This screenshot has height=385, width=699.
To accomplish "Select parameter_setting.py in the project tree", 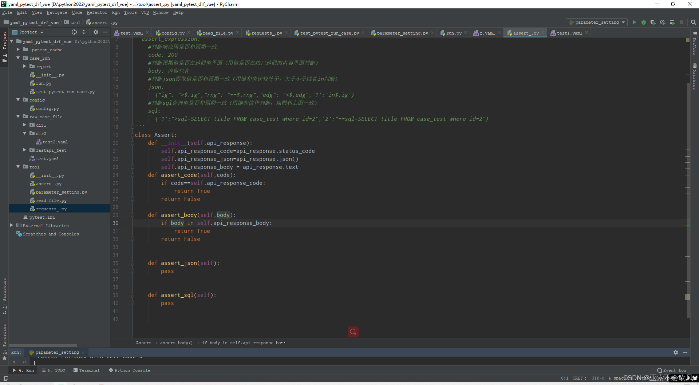I will pos(61,192).
